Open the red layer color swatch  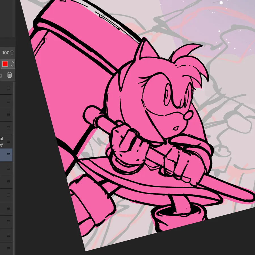pyautogui.click(x=5, y=64)
